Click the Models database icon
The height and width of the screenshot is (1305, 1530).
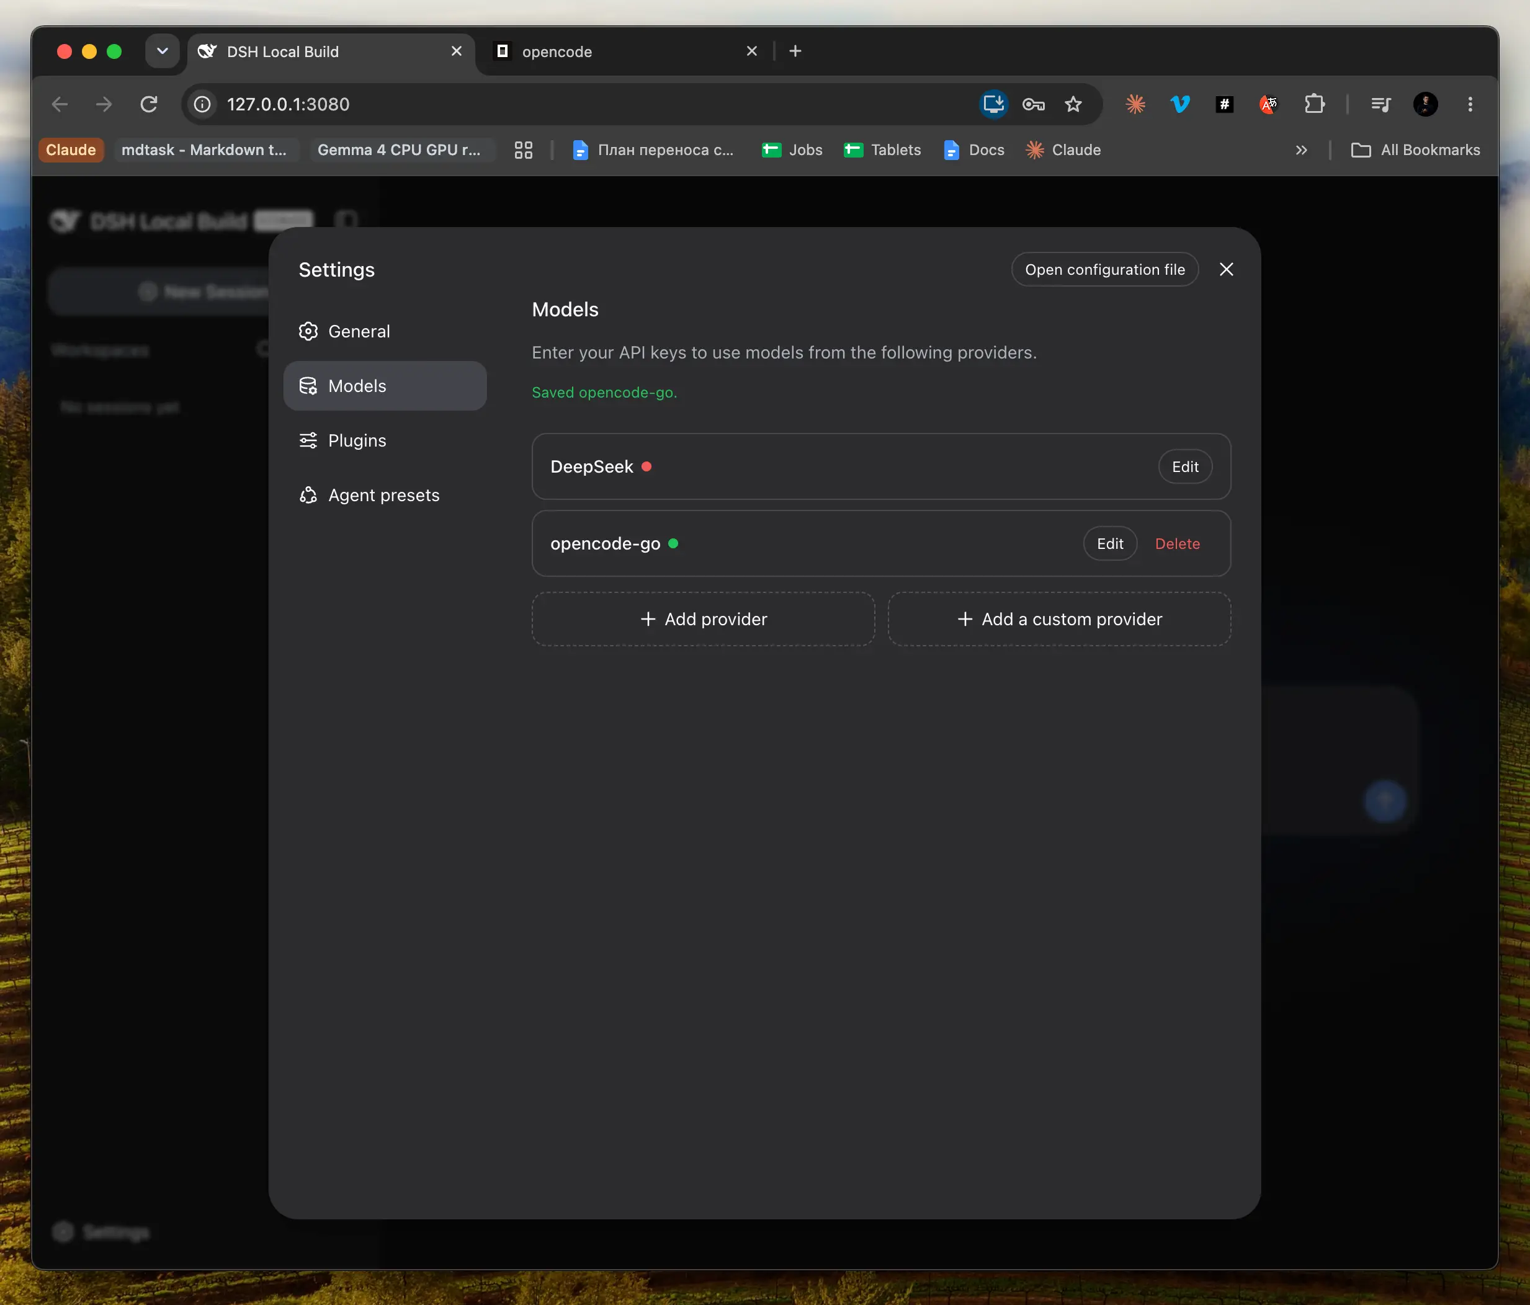[x=308, y=386]
